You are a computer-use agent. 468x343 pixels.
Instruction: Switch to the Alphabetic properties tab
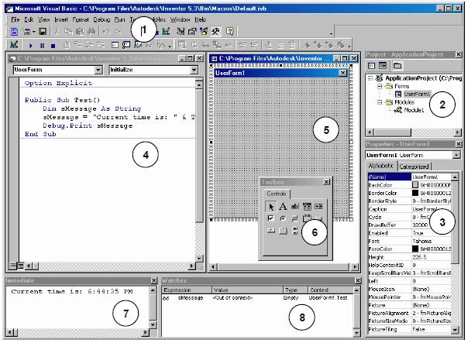[x=381, y=166]
